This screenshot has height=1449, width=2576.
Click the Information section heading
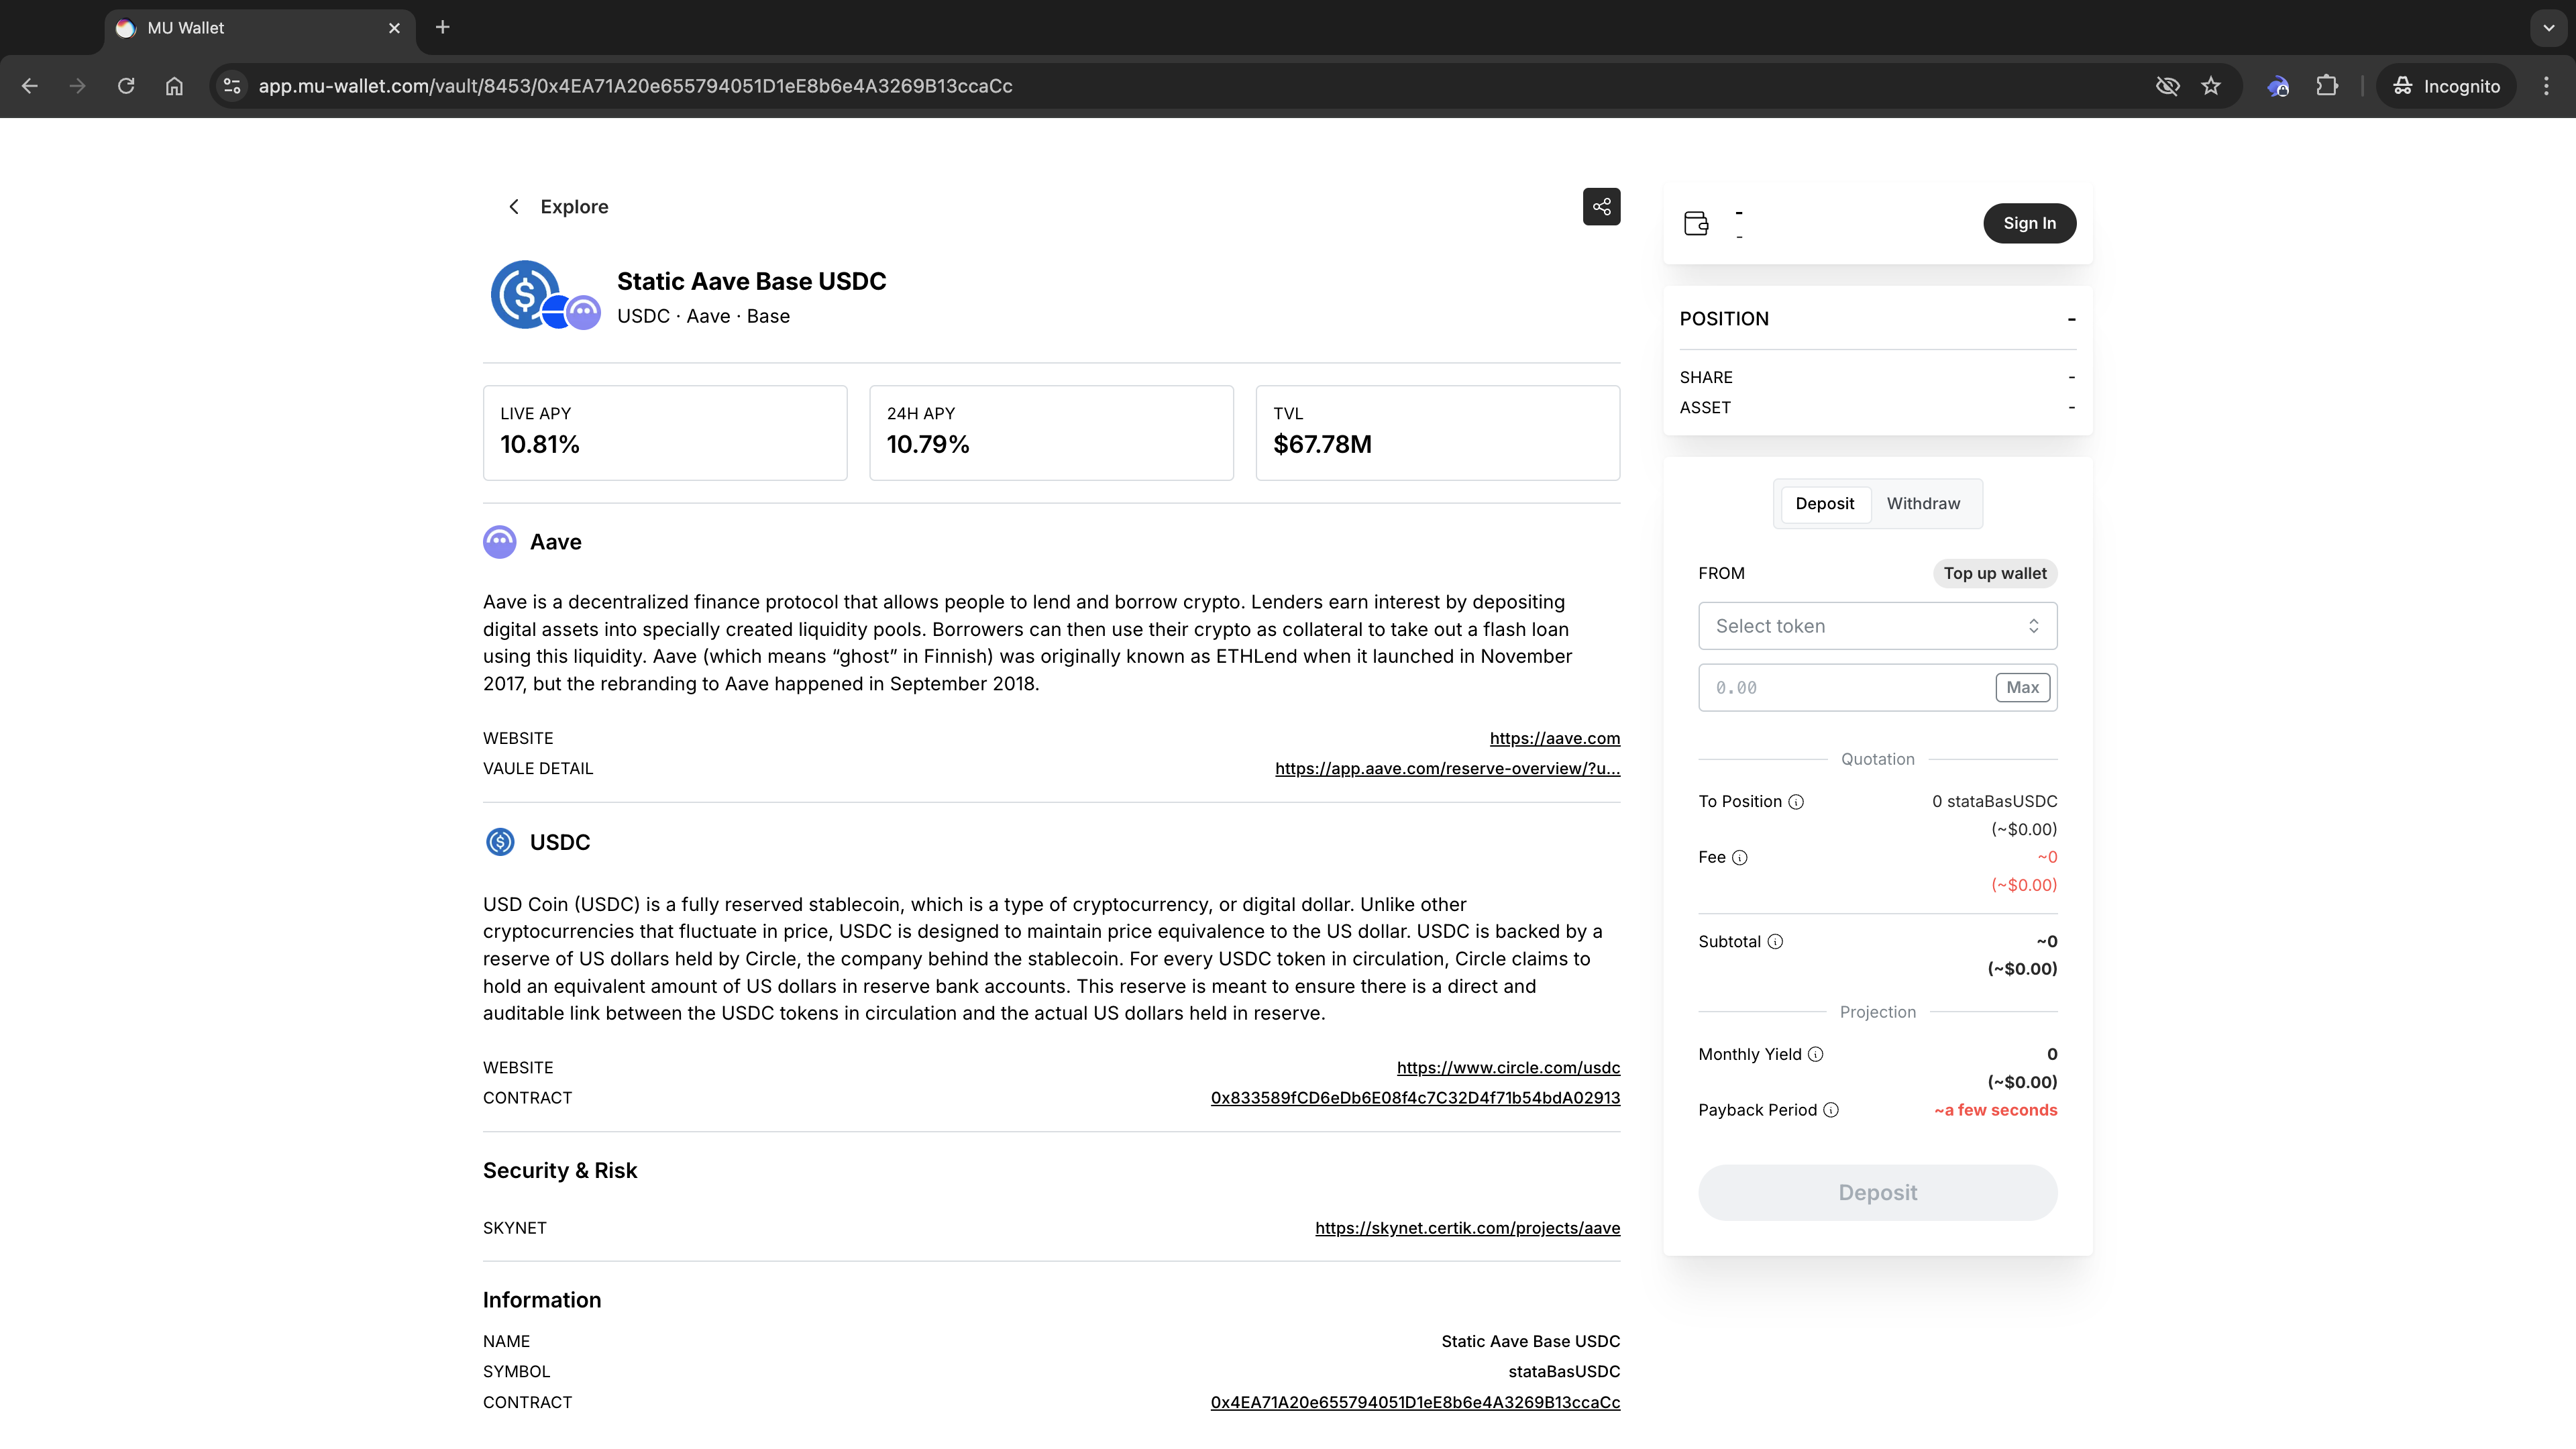[542, 1300]
